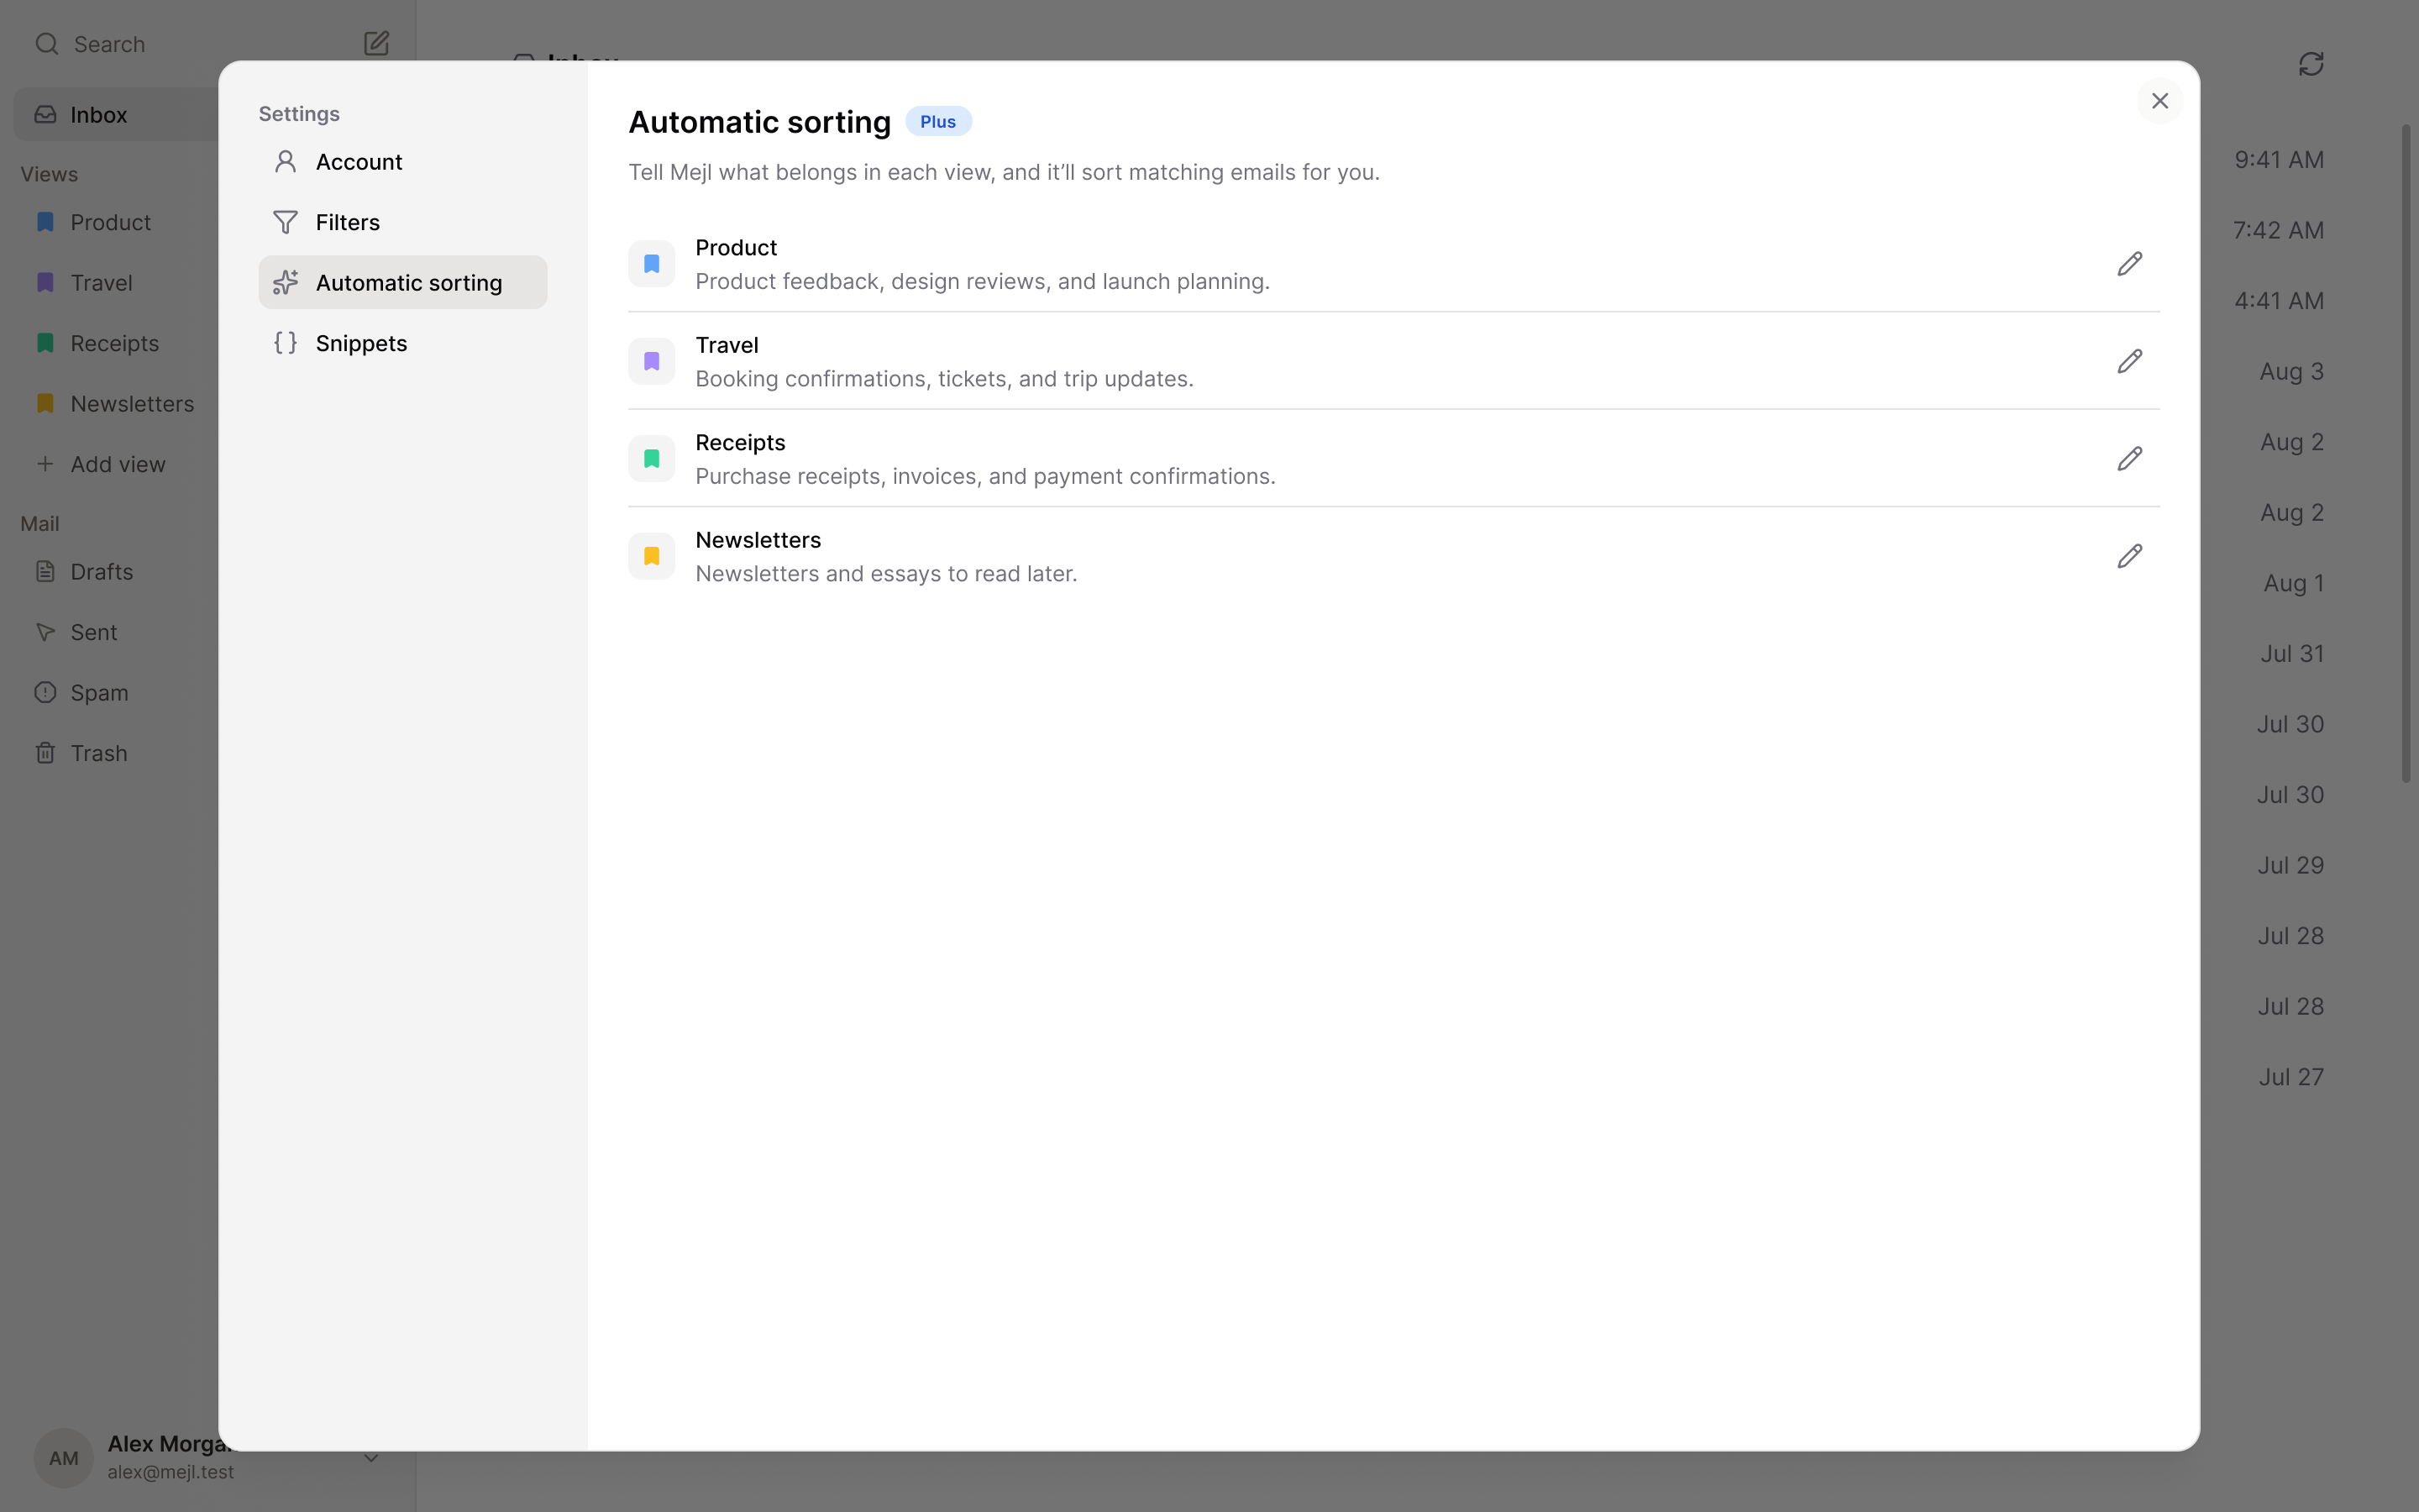Click the Aug 3 email date
This screenshot has width=2419, height=1512.
[x=2291, y=371]
